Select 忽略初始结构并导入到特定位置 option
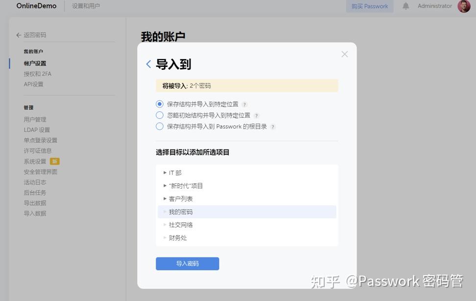Screen dimensions: 476x301 (x=159, y=115)
